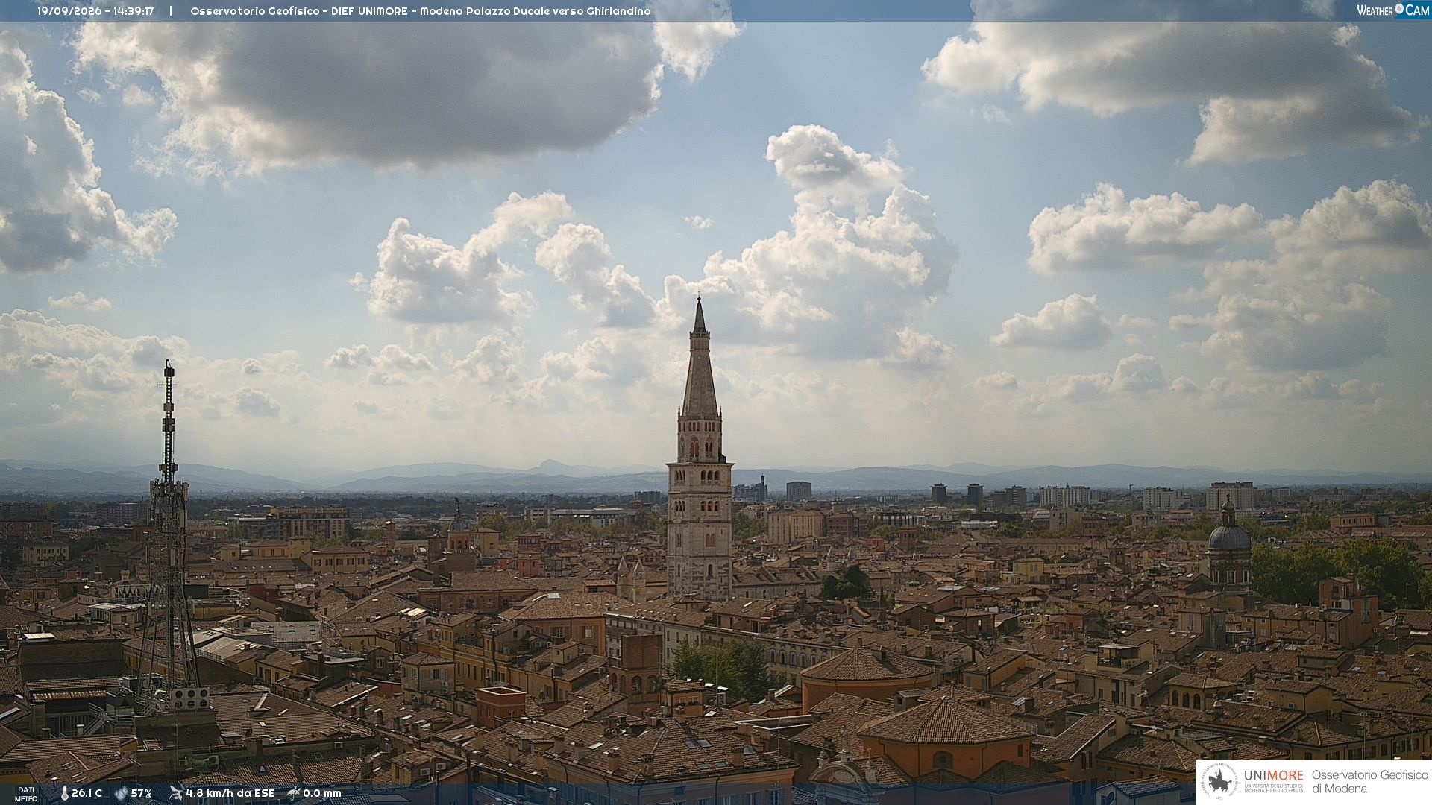Click the 57% humidity value
Screen dimensions: 1432x805
tap(142, 794)
